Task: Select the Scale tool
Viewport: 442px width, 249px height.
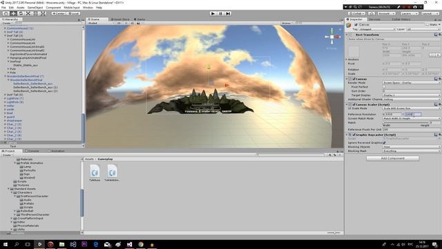Action: tap(28, 14)
